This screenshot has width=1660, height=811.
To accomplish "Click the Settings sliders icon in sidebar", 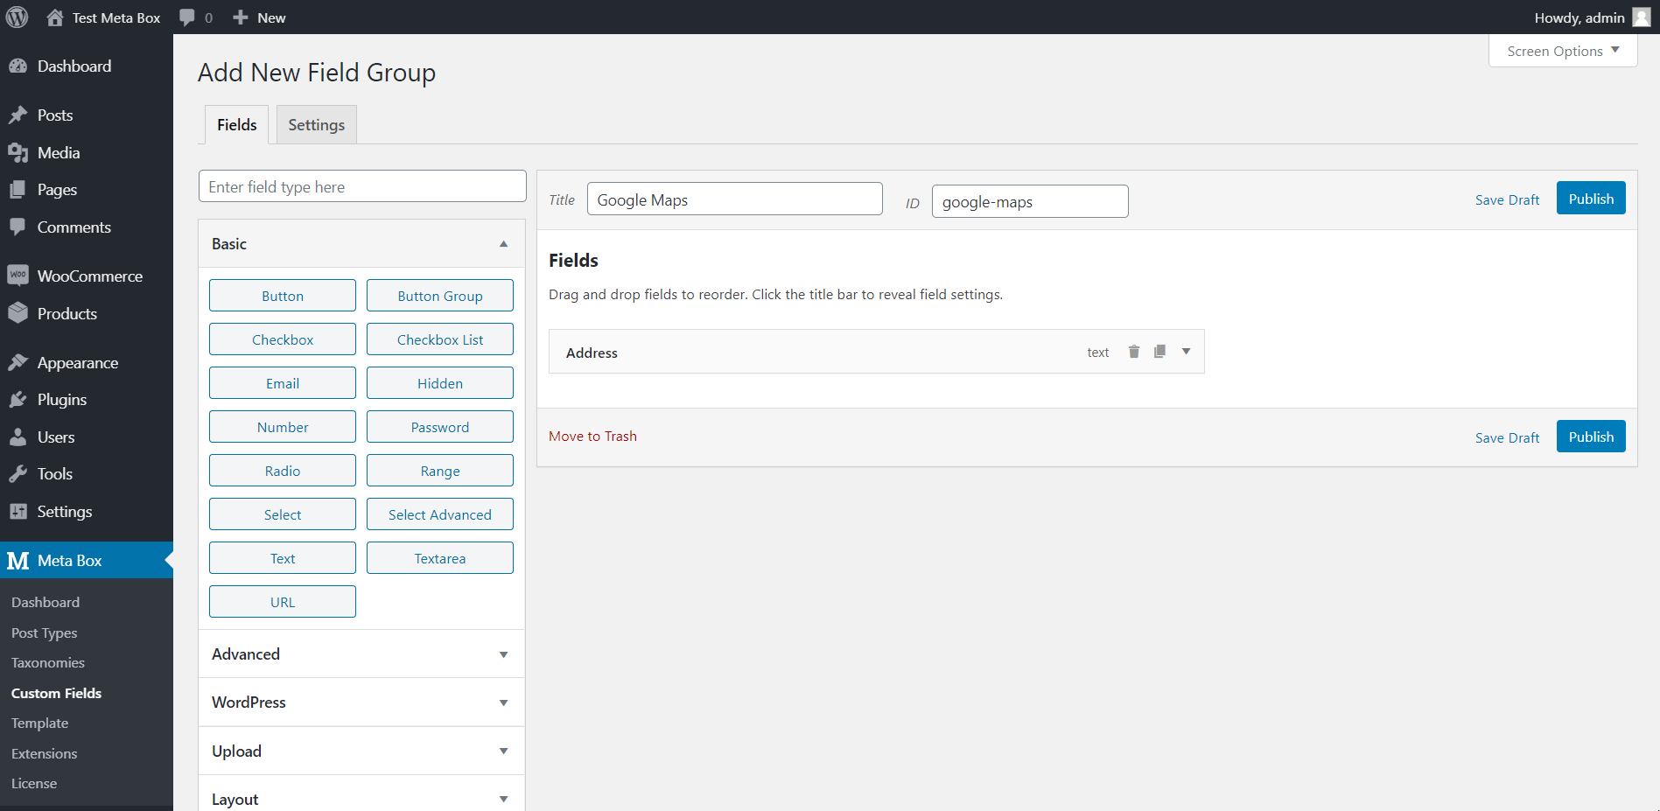I will 18,512.
